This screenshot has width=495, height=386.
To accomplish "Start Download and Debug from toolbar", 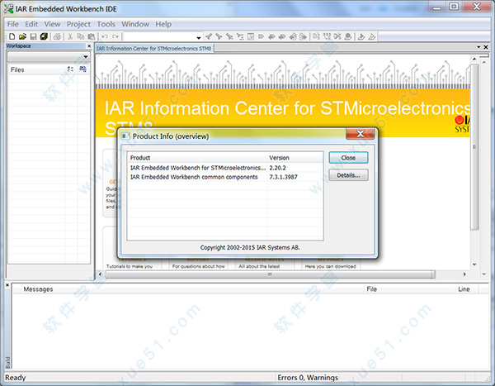I will [361, 36].
